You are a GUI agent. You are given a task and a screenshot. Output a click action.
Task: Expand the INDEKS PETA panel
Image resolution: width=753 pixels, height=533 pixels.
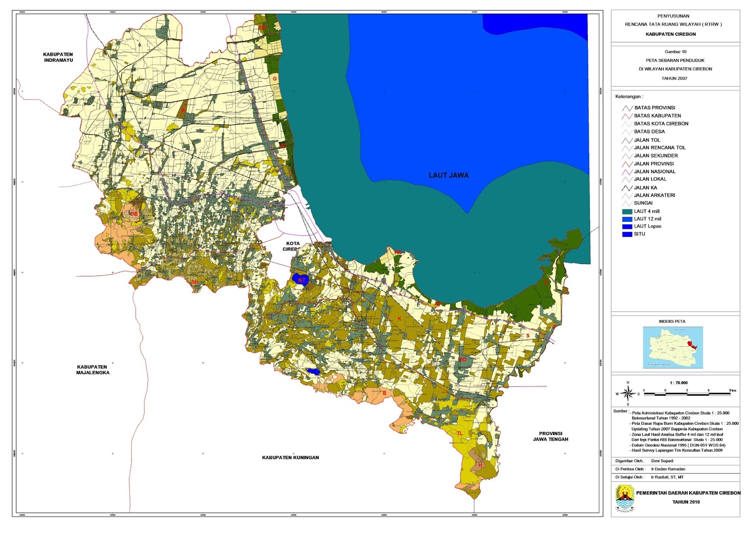coord(672,322)
